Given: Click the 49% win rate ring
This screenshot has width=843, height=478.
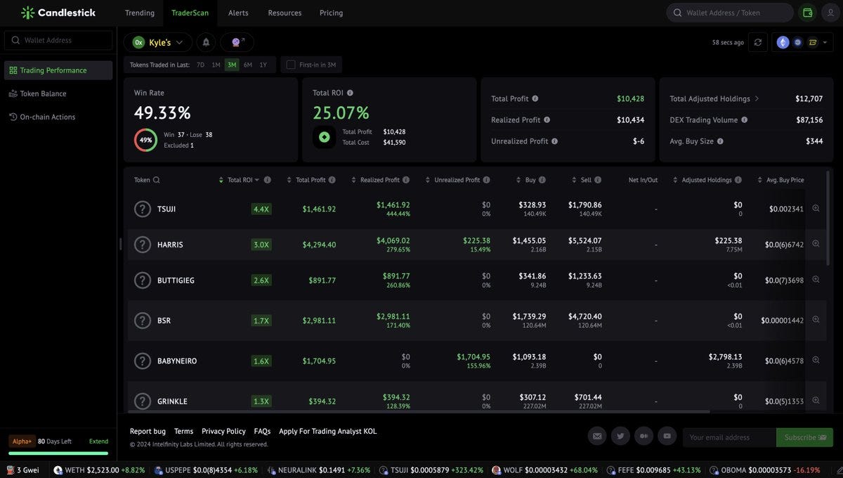Looking at the screenshot, I should [x=145, y=139].
